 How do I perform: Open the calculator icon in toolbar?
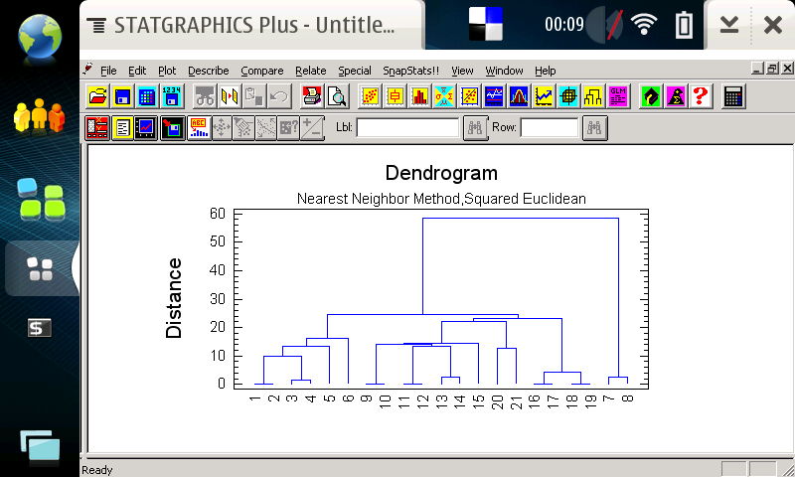pos(733,96)
